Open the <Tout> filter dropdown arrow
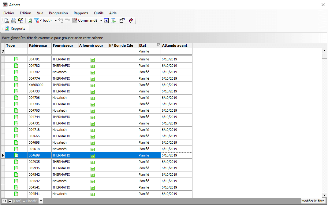Screen dimensions: 328x205 pyautogui.click(x=56, y=21)
